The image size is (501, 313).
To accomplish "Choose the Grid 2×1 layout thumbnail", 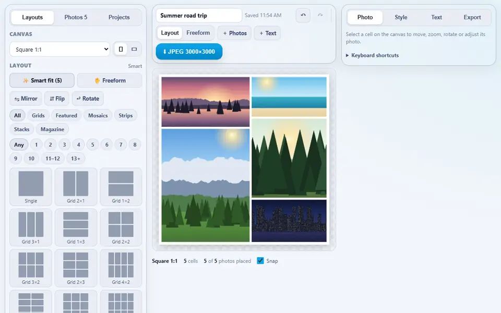I will point(76,187).
